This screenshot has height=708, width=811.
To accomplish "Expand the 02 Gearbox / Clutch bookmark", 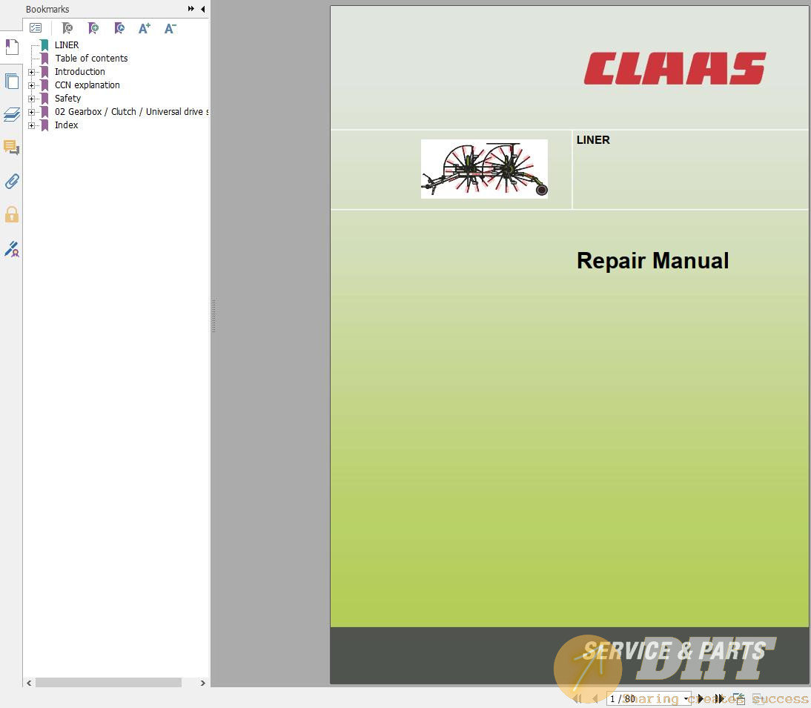I will click(x=32, y=112).
